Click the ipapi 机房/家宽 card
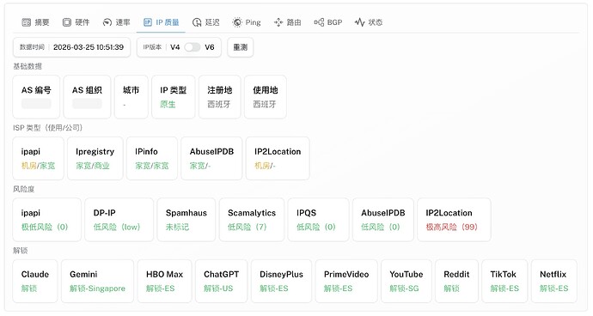This screenshot has height=316, width=593. pyautogui.click(x=38, y=158)
